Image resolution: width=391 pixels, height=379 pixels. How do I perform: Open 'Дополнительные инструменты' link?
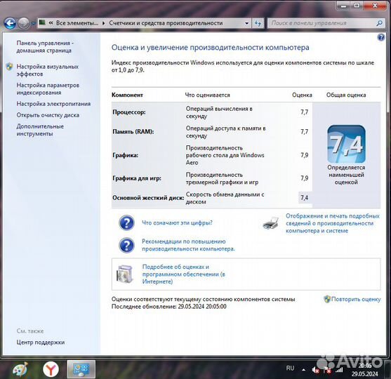(40, 130)
